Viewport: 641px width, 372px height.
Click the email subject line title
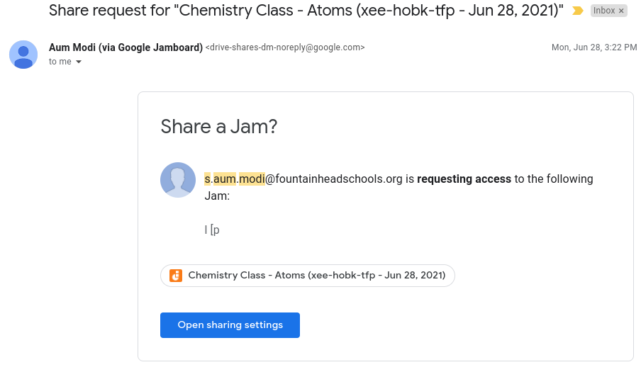click(306, 10)
